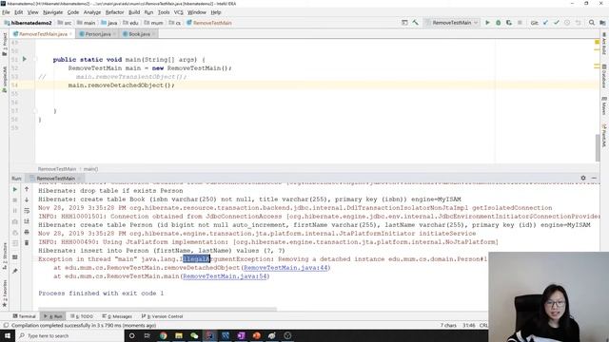Open the Structure sidebar tab
Viewport: 609px width, 342px height.
[5, 256]
